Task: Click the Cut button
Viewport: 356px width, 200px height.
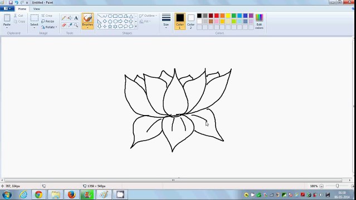Action: click(x=18, y=16)
